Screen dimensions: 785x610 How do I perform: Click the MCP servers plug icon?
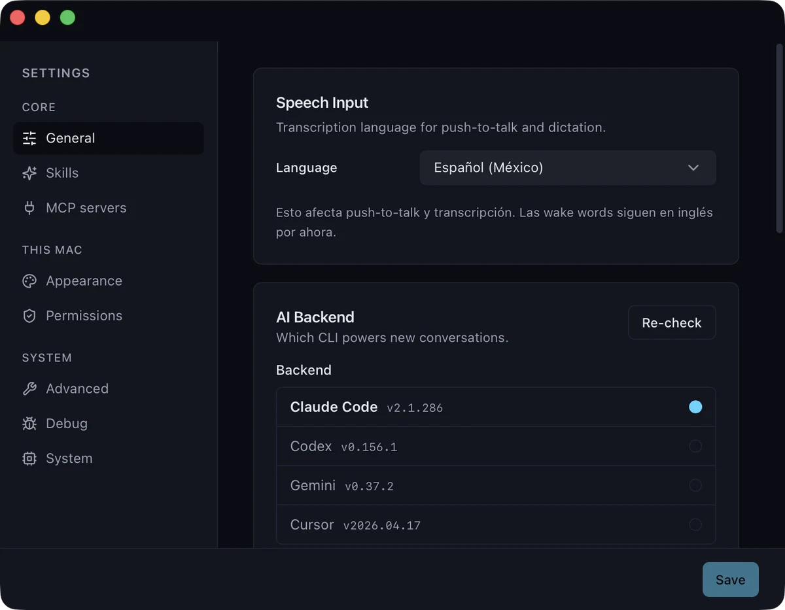29,208
